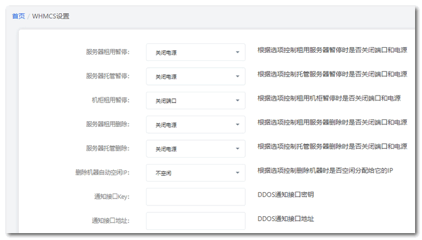Click the arrow icon of 服务器托管删除 select
Screen dimensions: 422x240
[237, 149]
